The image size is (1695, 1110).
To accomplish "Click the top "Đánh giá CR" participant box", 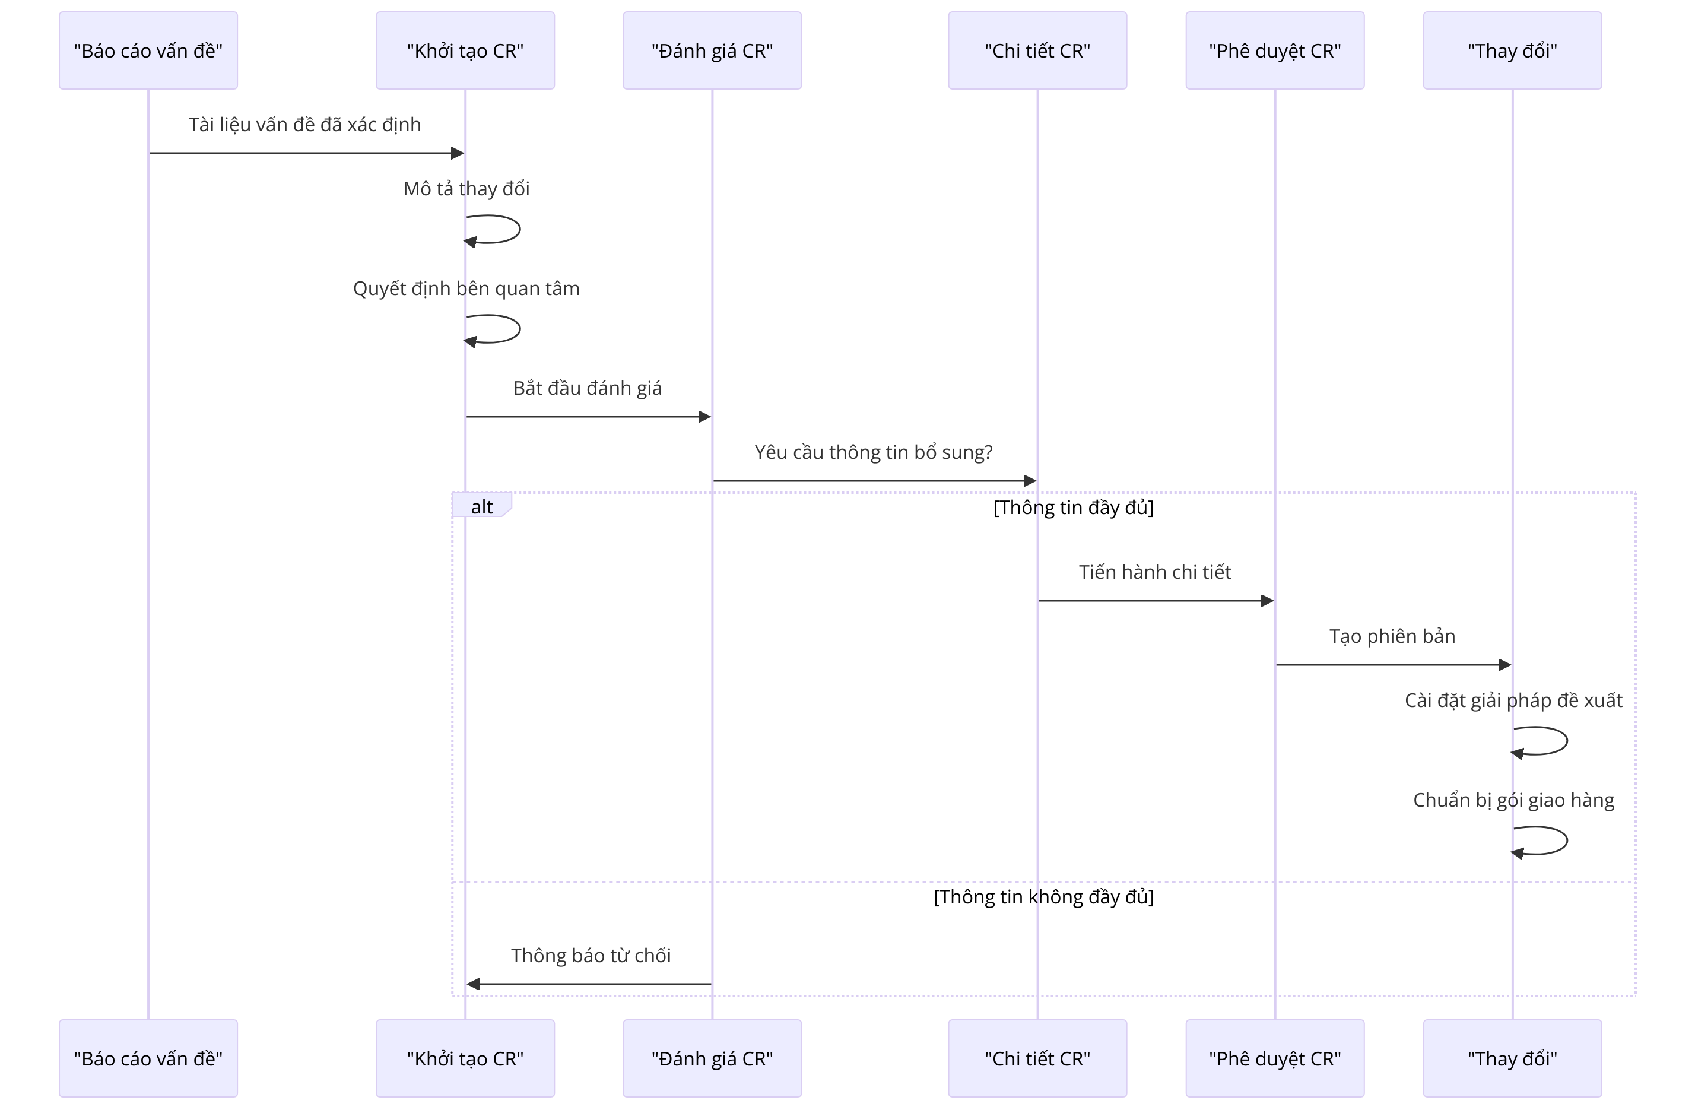I will click(712, 50).
